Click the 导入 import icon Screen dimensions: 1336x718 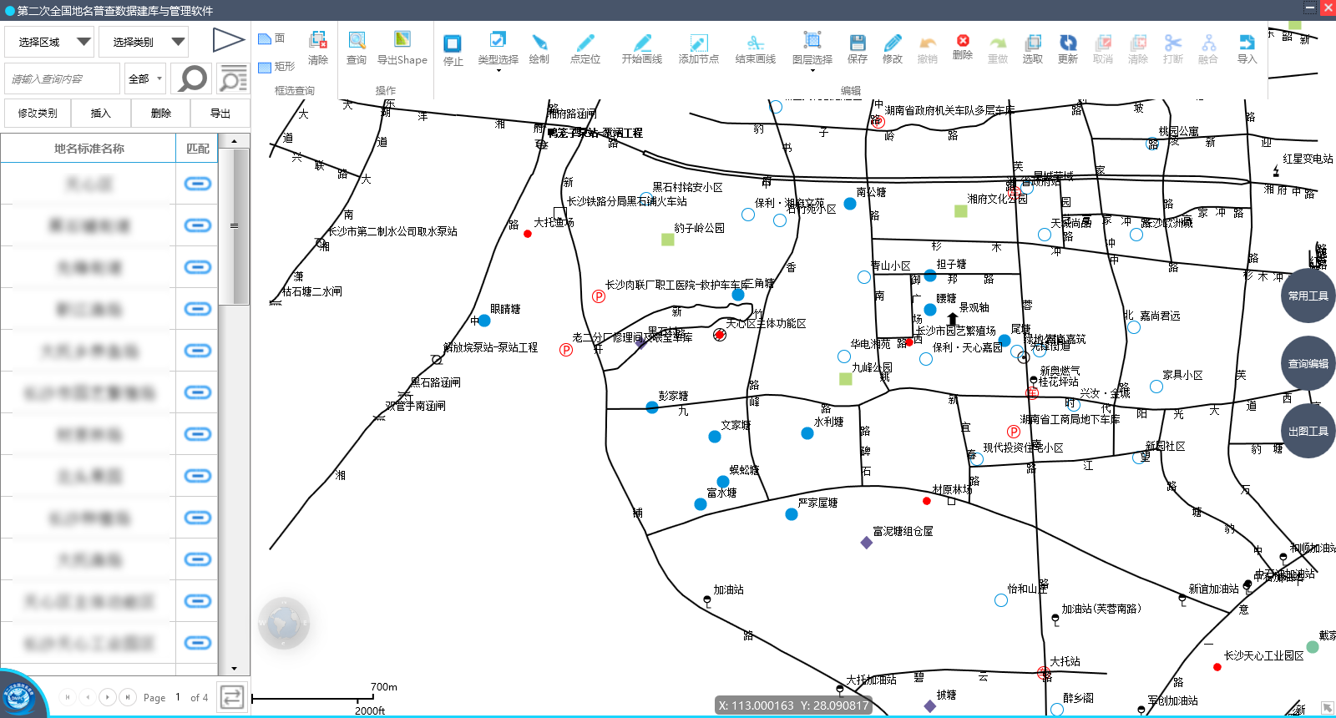click(1247, 48)
